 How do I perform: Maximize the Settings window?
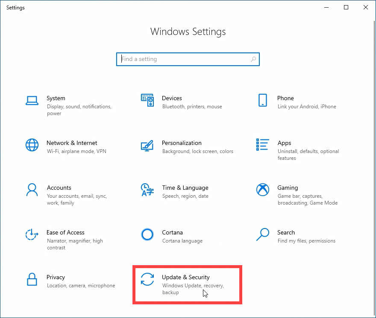pyautogui.click(x=346, y=7)
